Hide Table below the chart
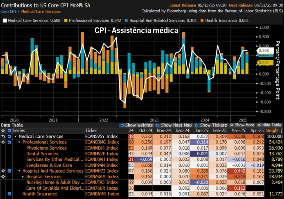Image resolution: width=284 pixels, height=199 pixels. click(x=269, y=125)
